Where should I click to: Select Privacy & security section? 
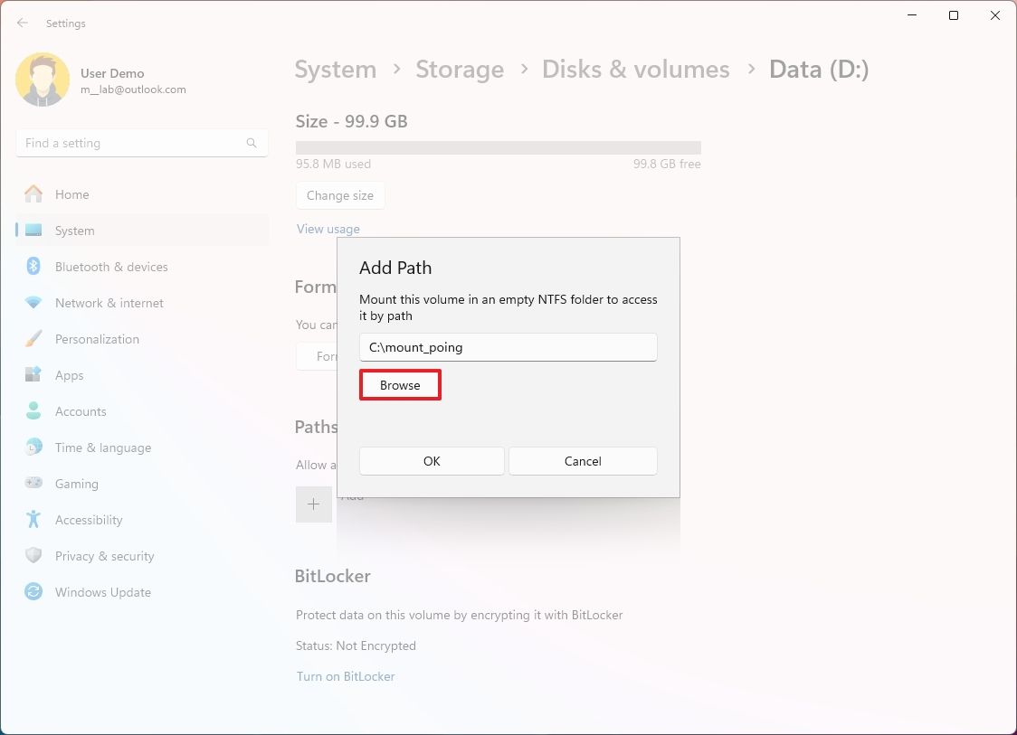pyautogui.click(x=105, y=555)
